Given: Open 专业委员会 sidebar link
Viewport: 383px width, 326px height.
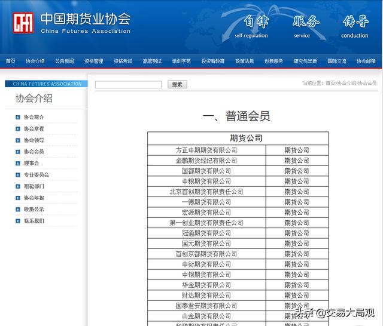Looking at the screenshot, I should [37, 175].
